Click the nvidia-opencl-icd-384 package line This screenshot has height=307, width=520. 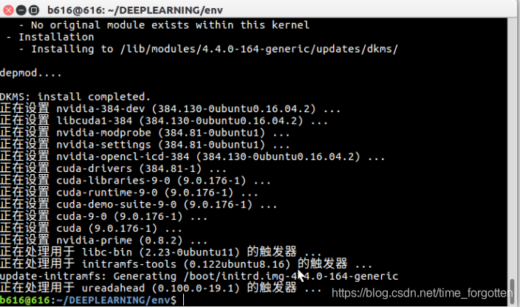tap(192, 156)
